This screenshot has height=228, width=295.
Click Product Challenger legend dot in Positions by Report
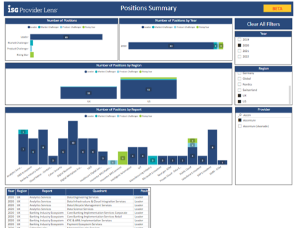tap(118, 116)
